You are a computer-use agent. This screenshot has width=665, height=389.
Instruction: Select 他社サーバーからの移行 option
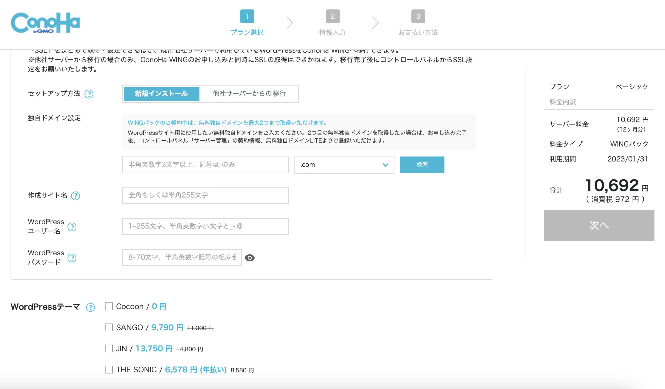point(249,94)
